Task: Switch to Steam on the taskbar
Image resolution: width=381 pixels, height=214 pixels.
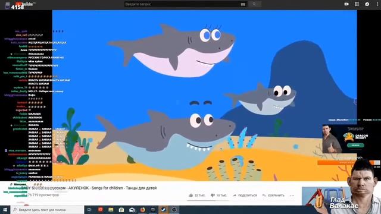Action: pos(164,210)
